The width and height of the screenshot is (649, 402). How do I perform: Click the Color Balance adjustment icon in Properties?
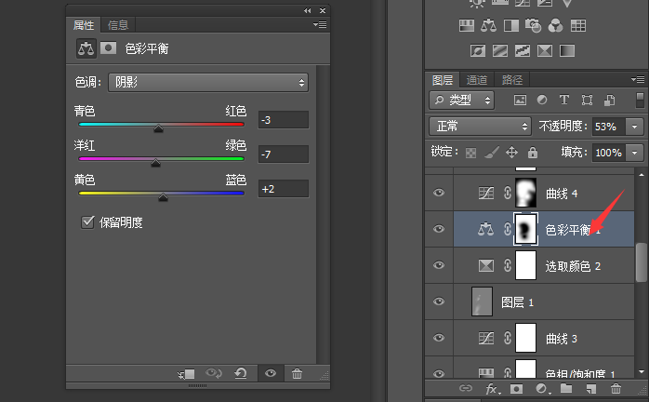tap(86, 48)
